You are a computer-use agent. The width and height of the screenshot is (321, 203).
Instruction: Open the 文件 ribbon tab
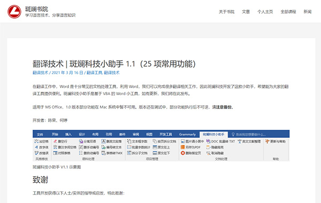(x=40, y=134)
